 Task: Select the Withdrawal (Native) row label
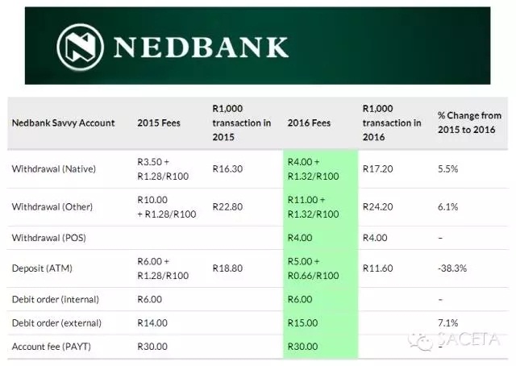tap(54, 168)
